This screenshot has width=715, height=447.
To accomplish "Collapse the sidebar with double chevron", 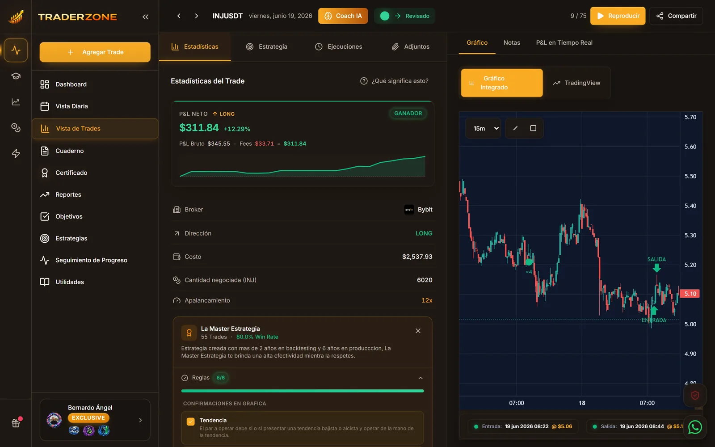I will click(x=145, y=17).
